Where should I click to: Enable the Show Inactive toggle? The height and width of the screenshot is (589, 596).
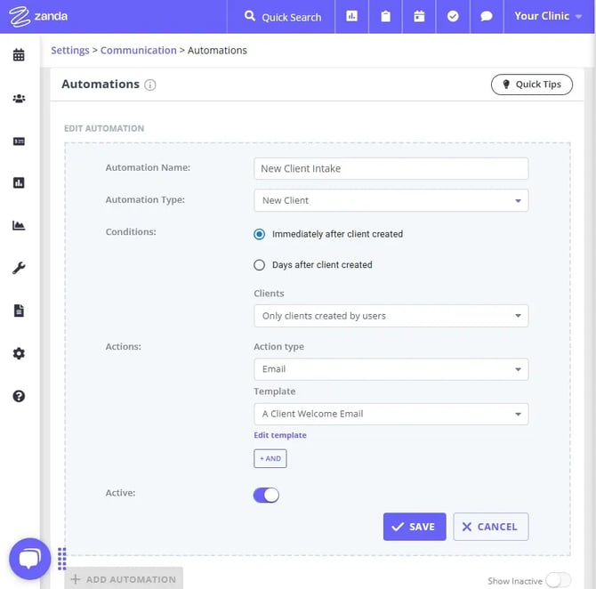pyautogui.click(x=558, y=580)
